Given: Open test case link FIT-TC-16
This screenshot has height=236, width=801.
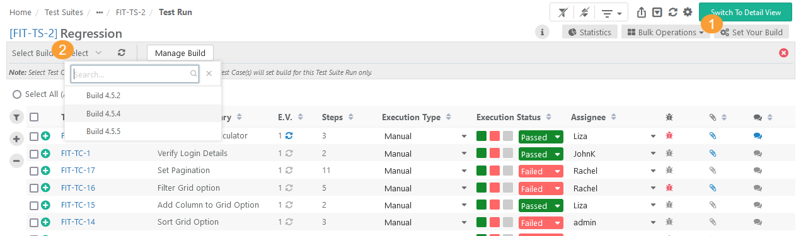Looking at the screenshot, I should click(78, 188).
